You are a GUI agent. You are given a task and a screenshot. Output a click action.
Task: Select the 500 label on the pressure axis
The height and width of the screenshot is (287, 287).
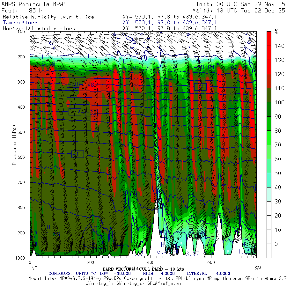click(x=21, y=132)
